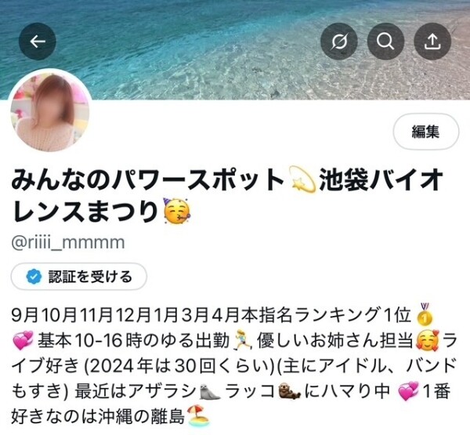Tap the share upload icon

[x=432, y=42]
